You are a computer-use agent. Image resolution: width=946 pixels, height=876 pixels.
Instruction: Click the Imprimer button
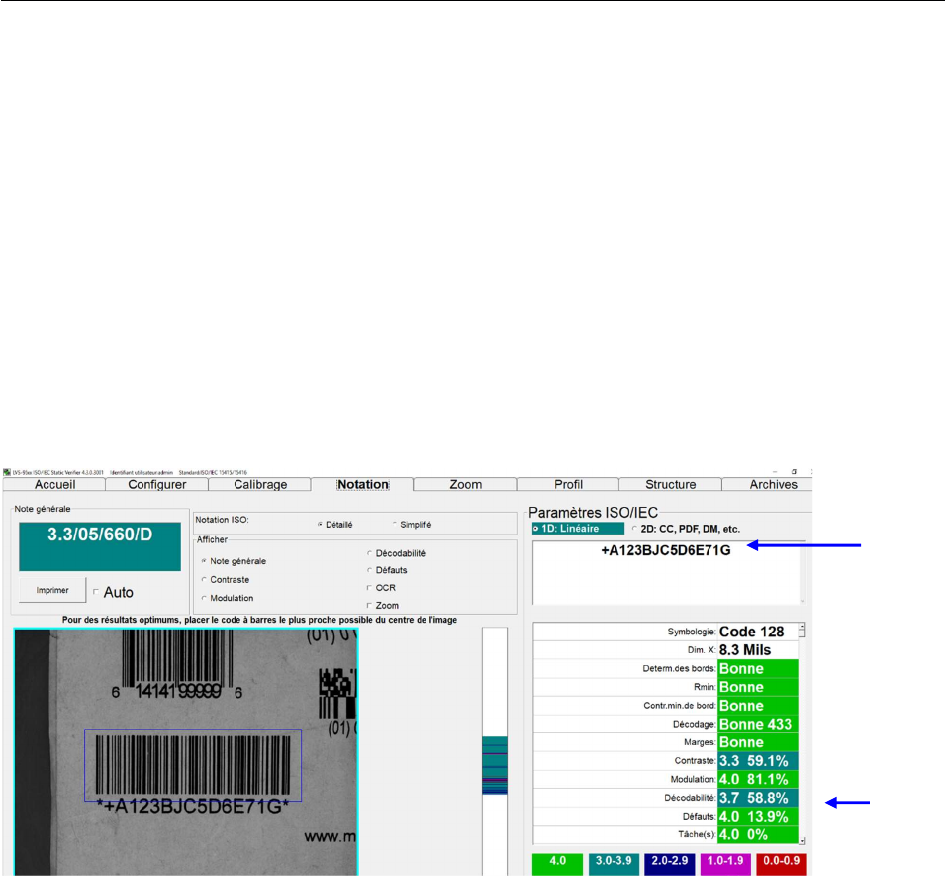click(52, 590)
